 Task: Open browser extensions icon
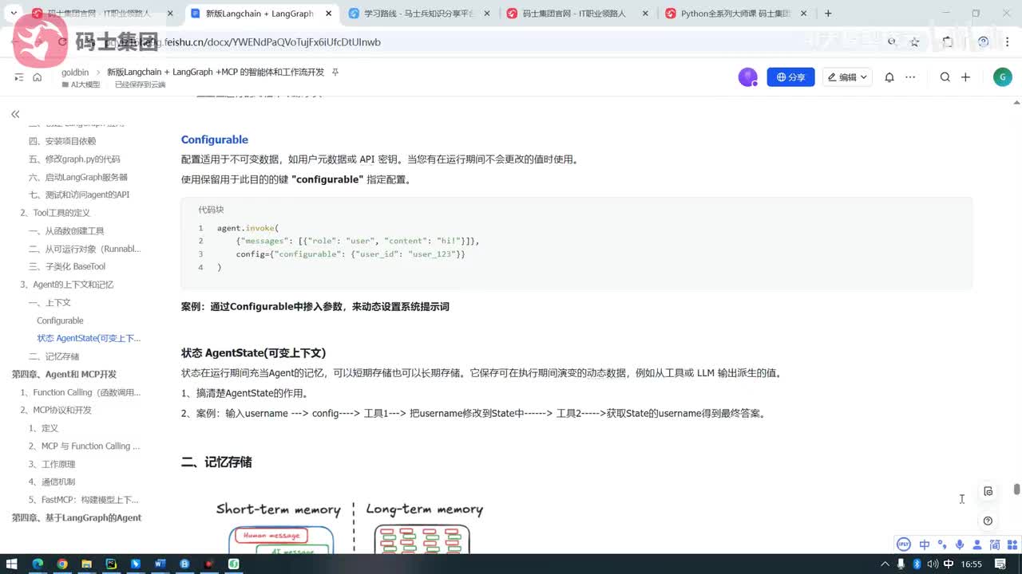(x=948, y=41)
